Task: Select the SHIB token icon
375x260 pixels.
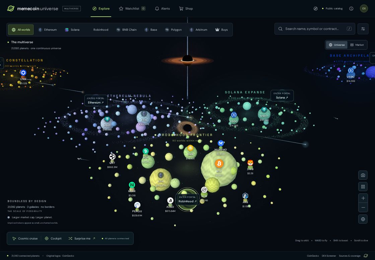Action: pyautogui.click(x=250, y=163)
